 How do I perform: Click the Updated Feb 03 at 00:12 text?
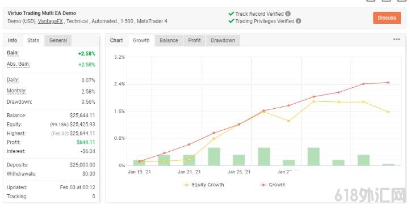77,187
